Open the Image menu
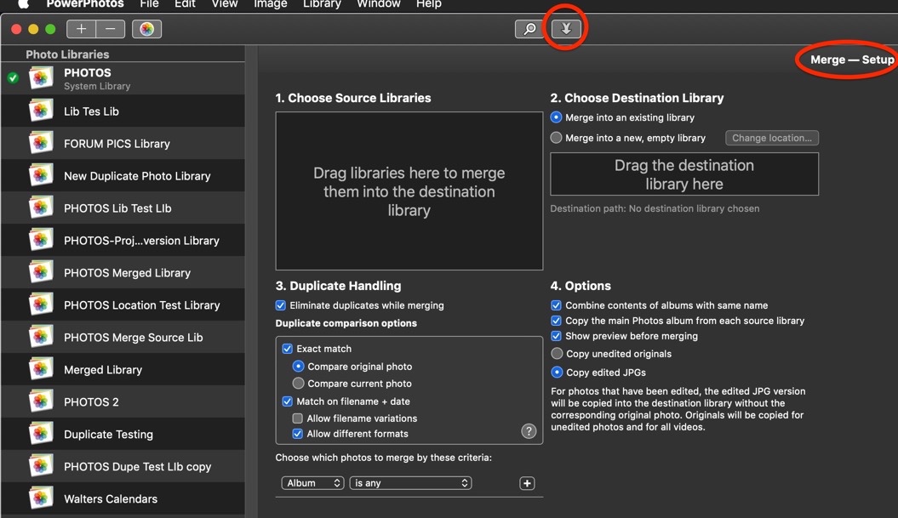The image size is (898, 518). pos(271,4)
